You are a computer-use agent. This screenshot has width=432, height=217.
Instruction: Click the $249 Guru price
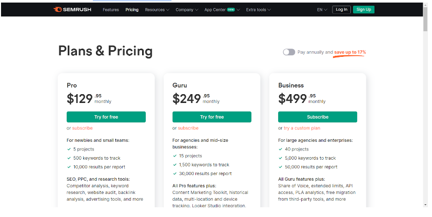(187, 99)
